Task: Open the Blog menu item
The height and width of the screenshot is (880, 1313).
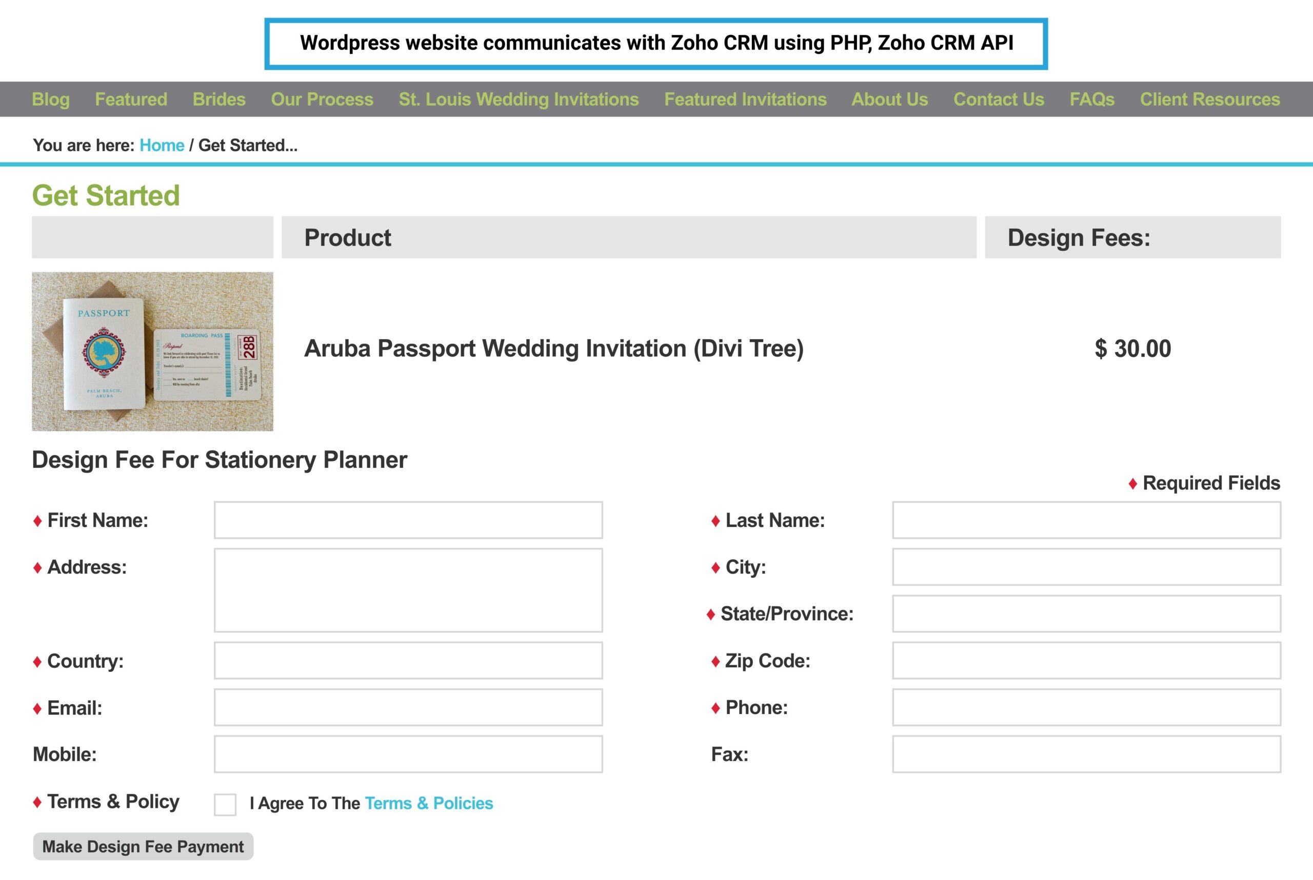Action: 51,99
